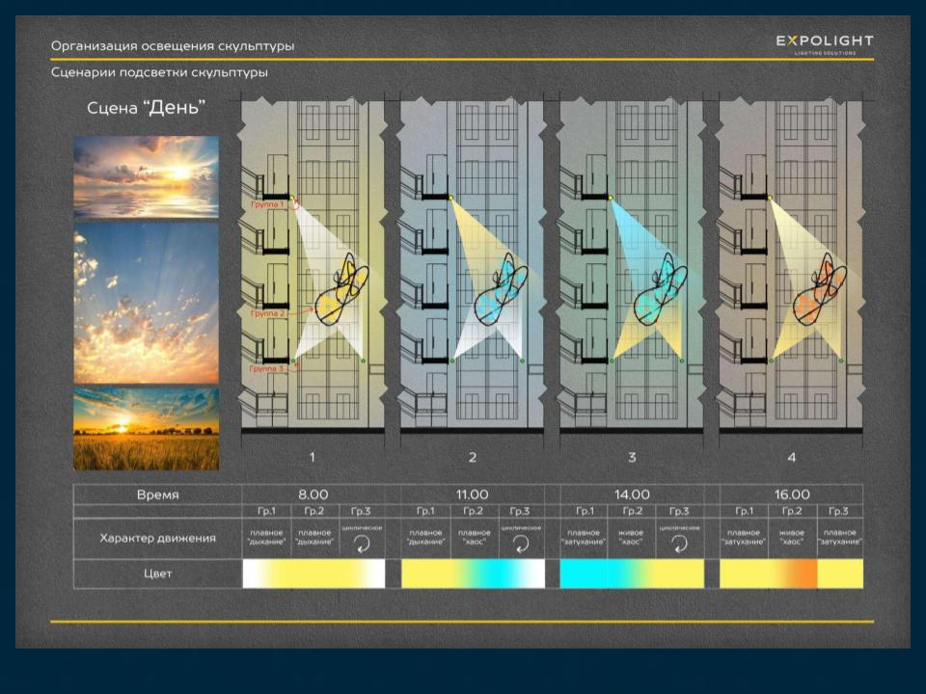Click the red 'Группа 3' label
Viewport: 926px width, 694px height.
pos(266,369)
